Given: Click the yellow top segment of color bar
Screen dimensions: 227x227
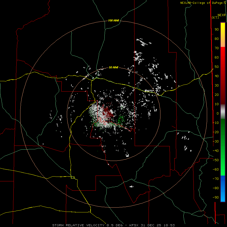Looking at the screenshot, I should [223, 35].
